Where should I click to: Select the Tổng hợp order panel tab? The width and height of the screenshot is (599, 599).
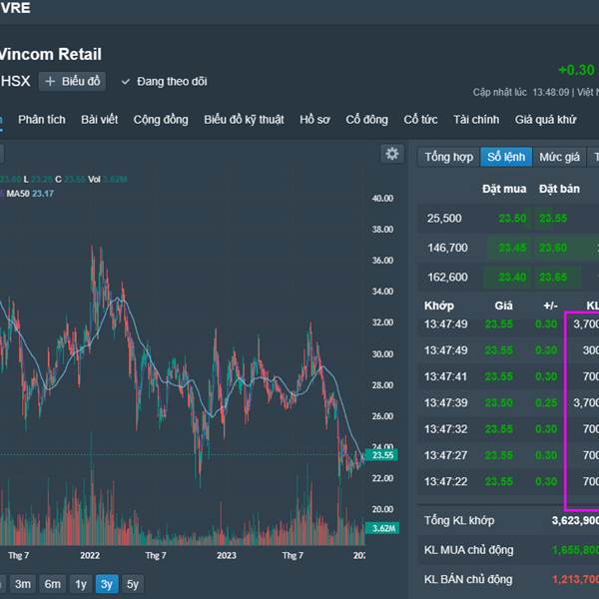coord(449,157)
